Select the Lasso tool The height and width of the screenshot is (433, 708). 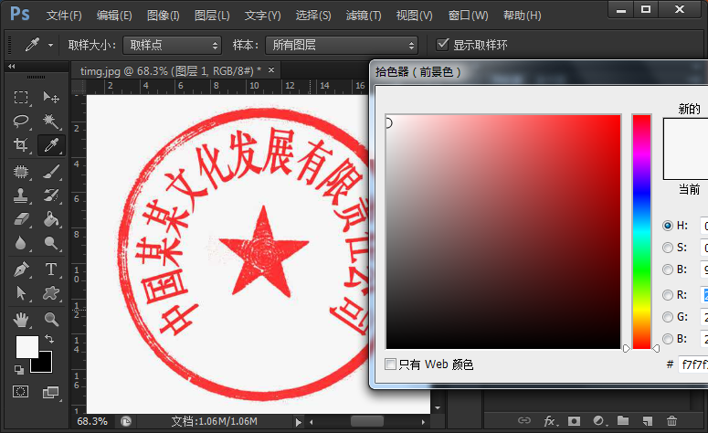21,121
